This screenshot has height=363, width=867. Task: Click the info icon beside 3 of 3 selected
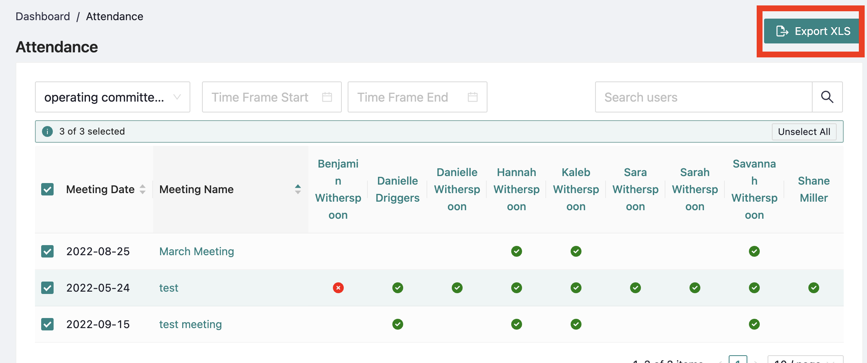tap(47, 131)
